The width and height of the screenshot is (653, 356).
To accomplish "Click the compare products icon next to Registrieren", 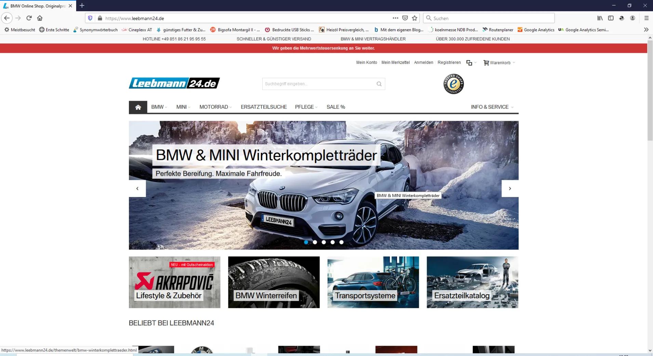I will click(469, 63).
